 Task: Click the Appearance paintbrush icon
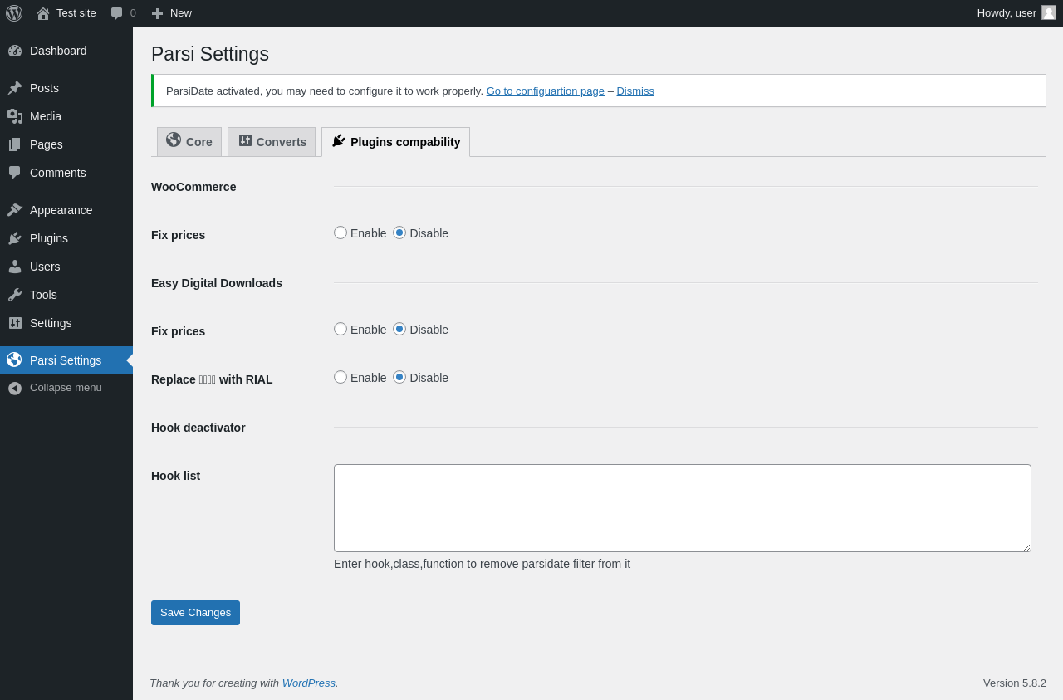pos(15,210)
